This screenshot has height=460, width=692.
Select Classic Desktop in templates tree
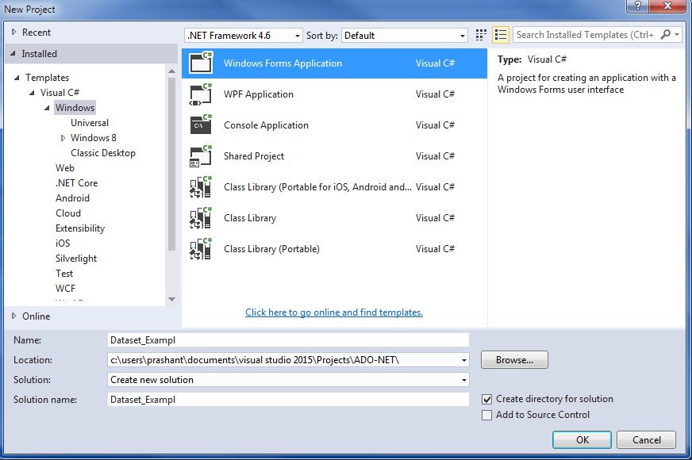103,153
